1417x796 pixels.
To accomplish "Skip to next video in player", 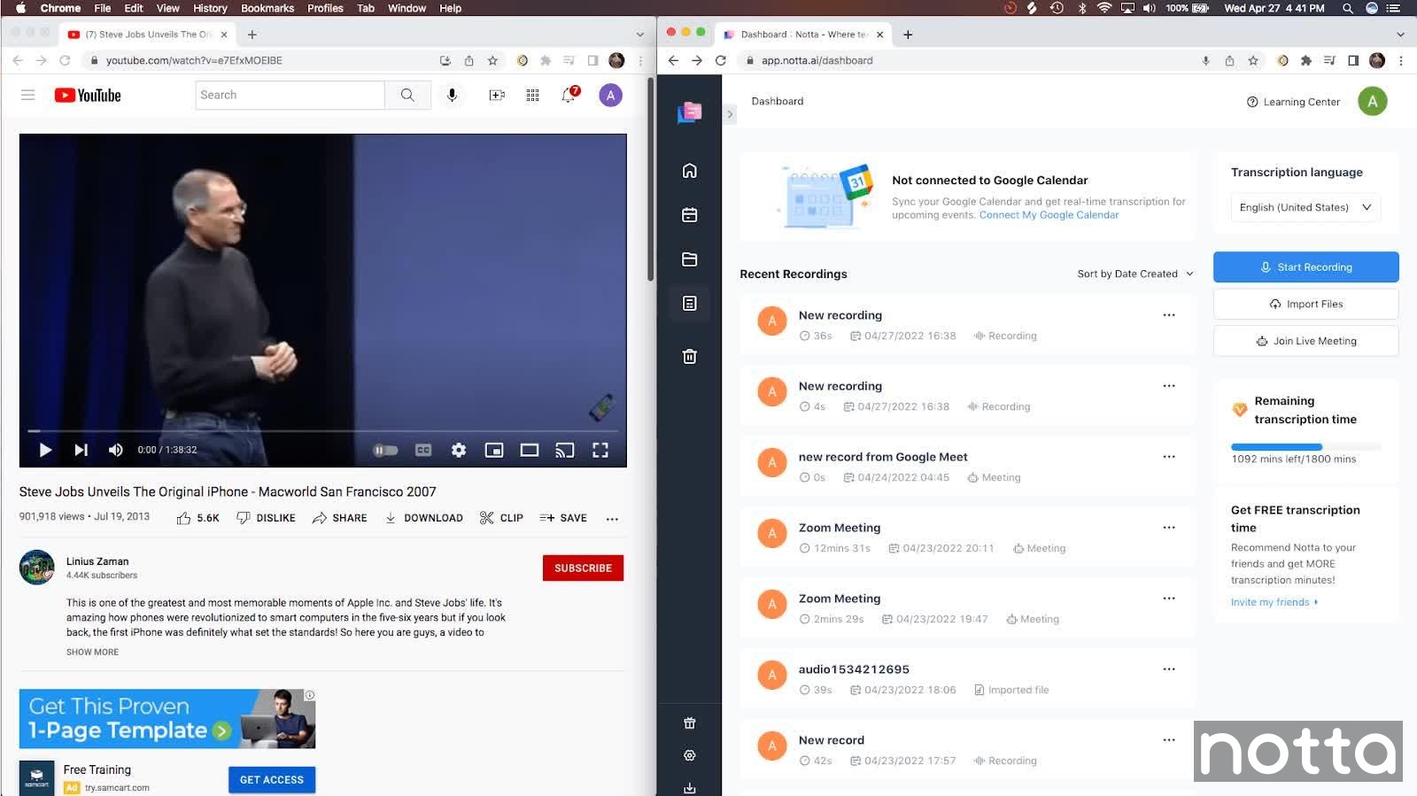I will [x=81, y=450].
